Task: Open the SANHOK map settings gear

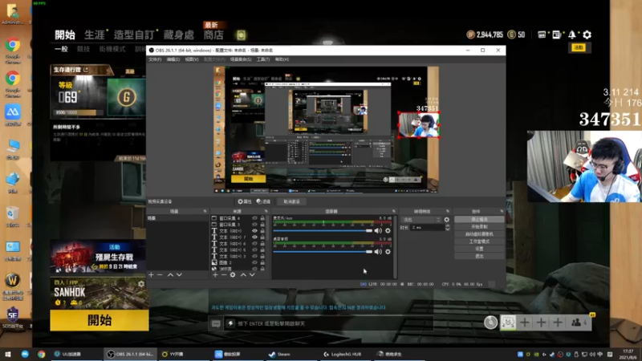Action: tap(141, 283)
